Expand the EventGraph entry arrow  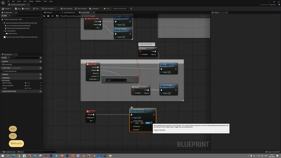click(2, 65)
